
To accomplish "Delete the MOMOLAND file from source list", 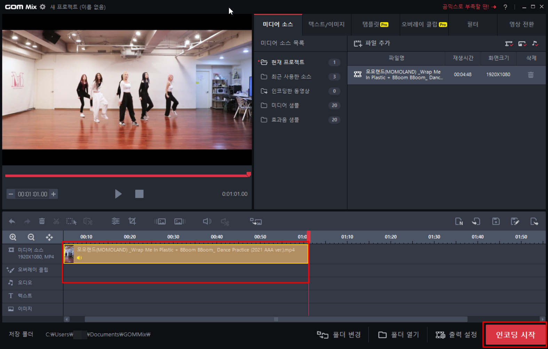I will [531, 75].
